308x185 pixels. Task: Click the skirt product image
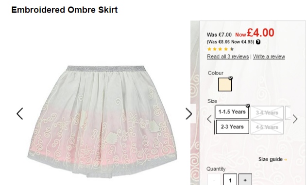pyautogui.click(x=102, y=122)
